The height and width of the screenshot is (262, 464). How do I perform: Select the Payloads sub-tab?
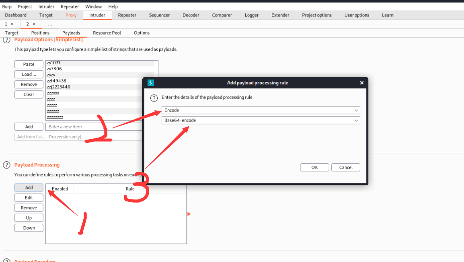[x=71, y=33]
